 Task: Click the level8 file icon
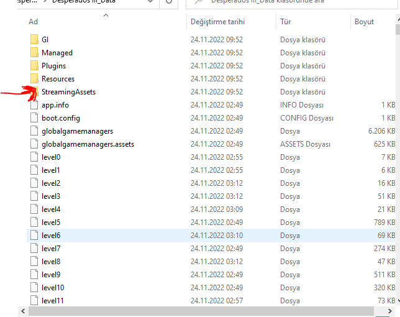34,261
